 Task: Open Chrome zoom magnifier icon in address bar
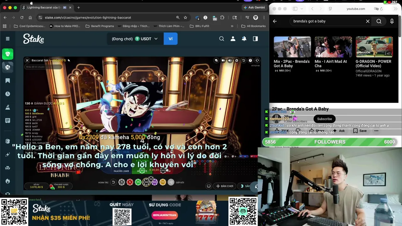coord(178,18)
